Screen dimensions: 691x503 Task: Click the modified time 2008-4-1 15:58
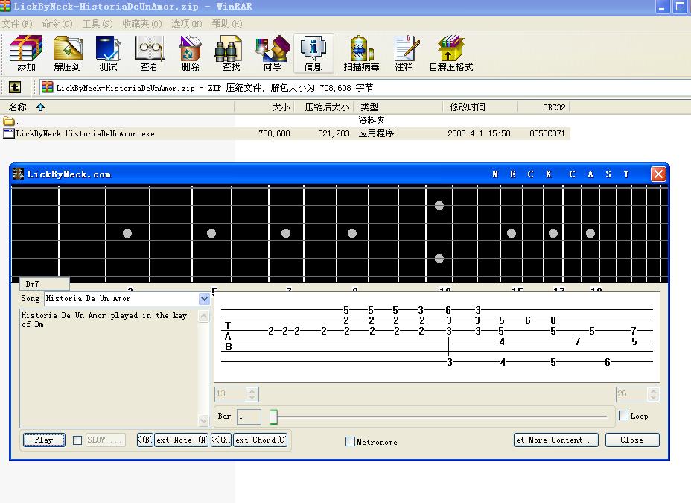tap(479, 133)
